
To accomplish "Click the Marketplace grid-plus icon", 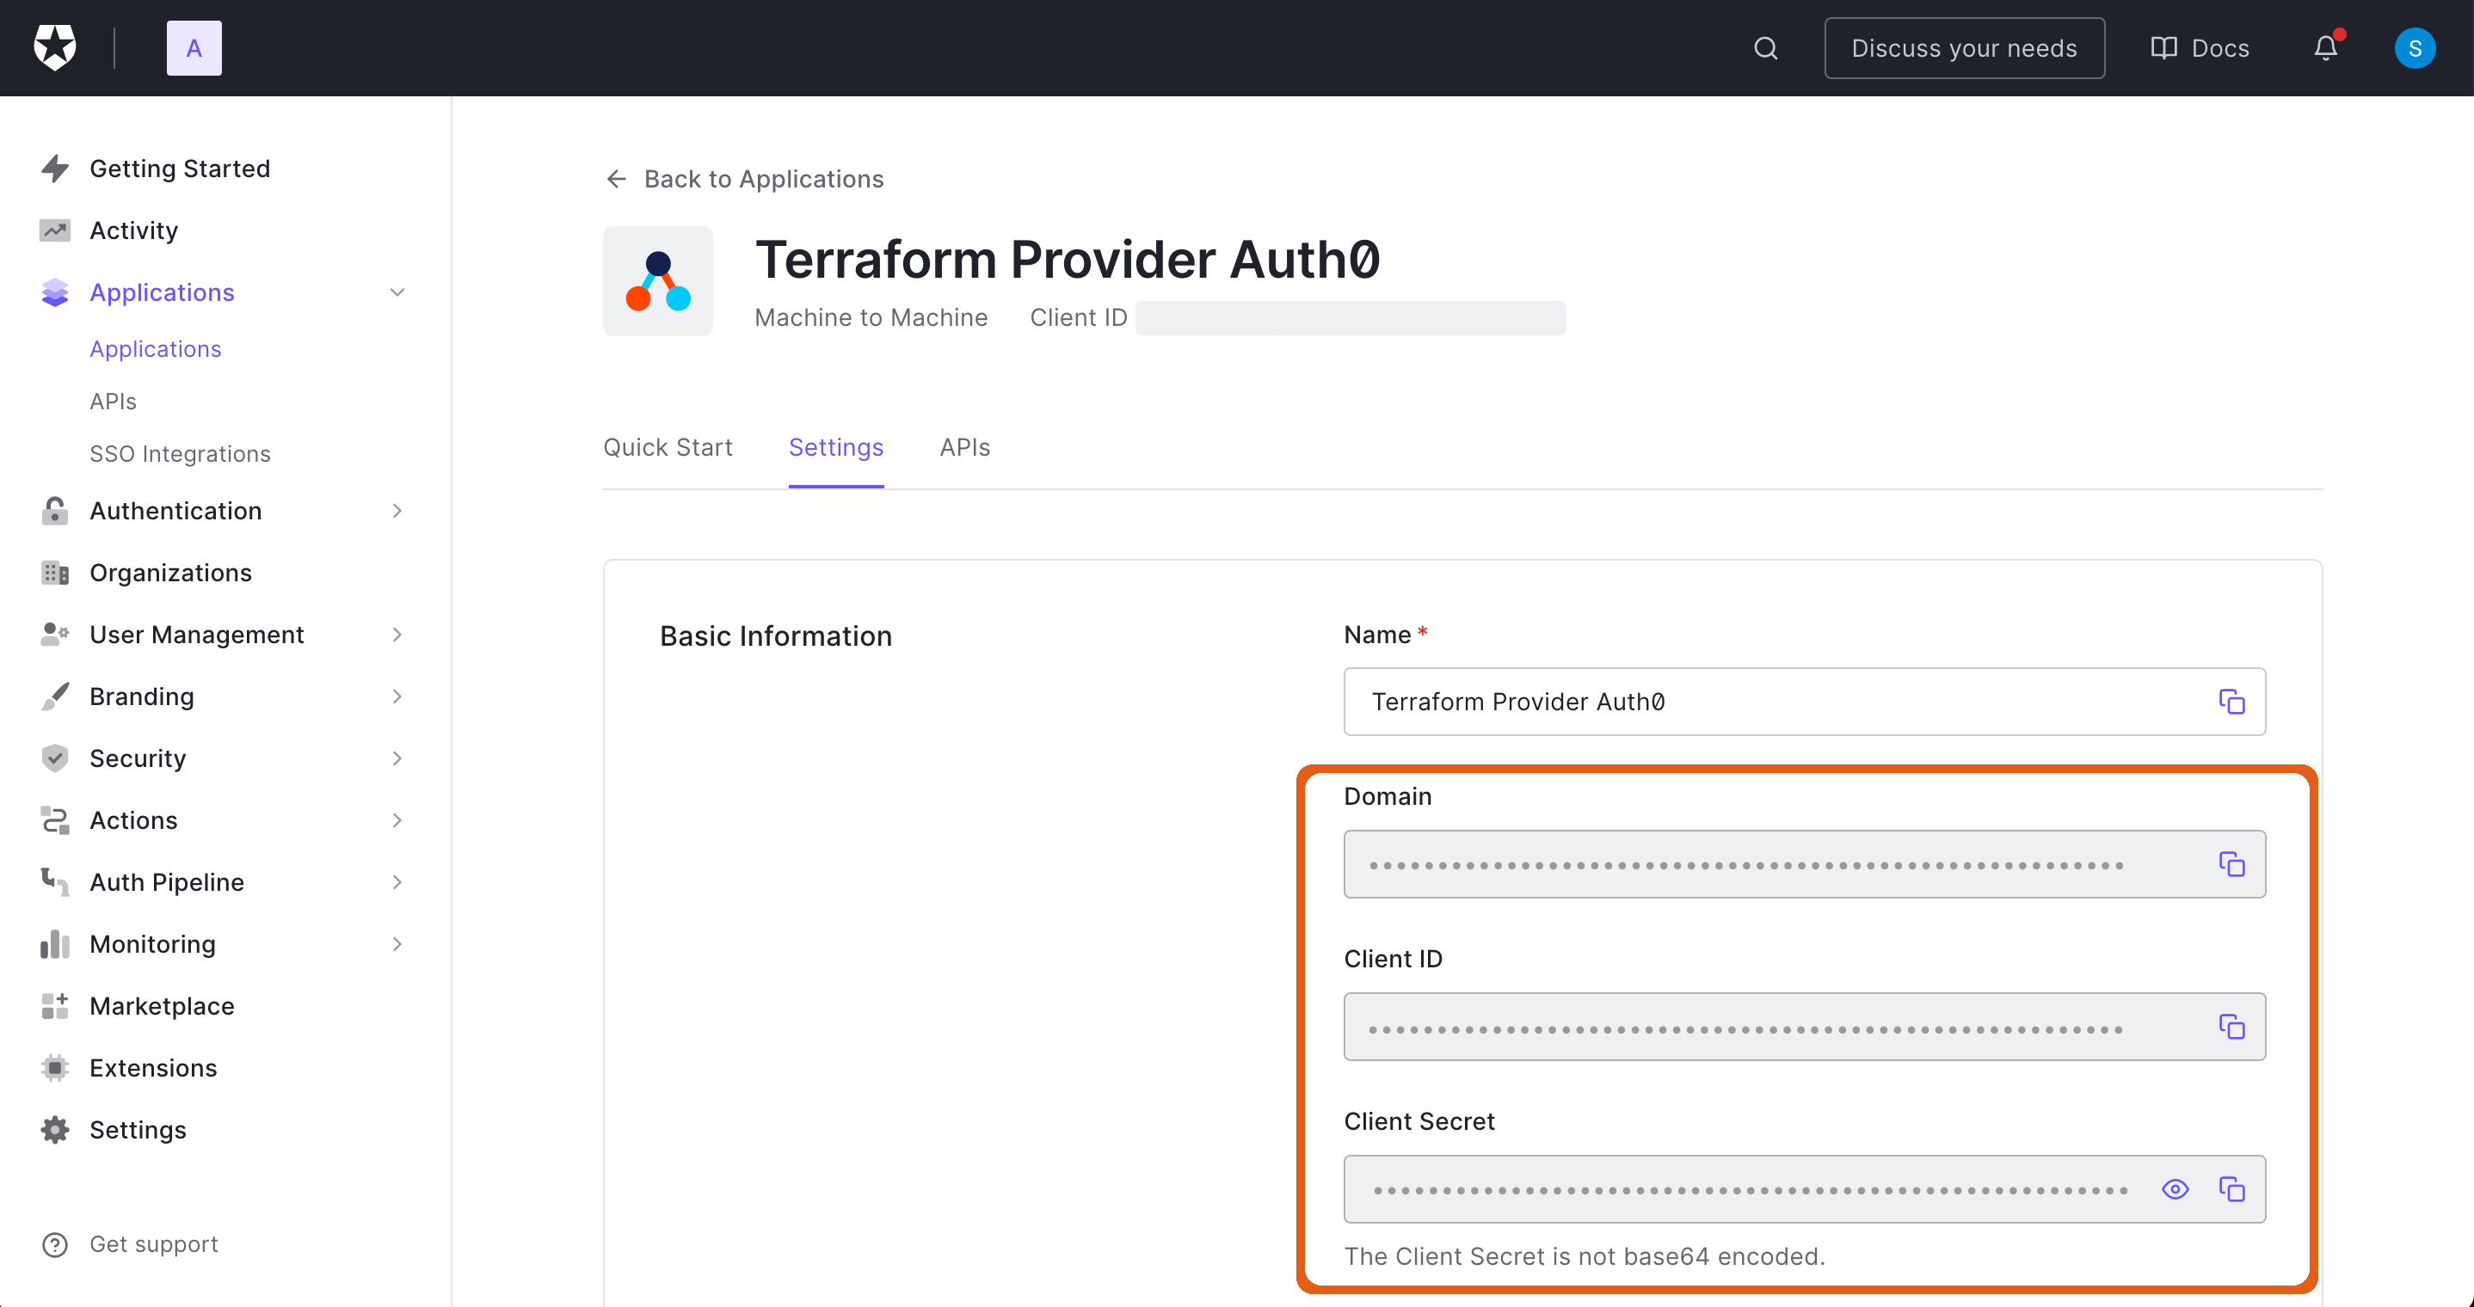I will [x=55, y=1006].
